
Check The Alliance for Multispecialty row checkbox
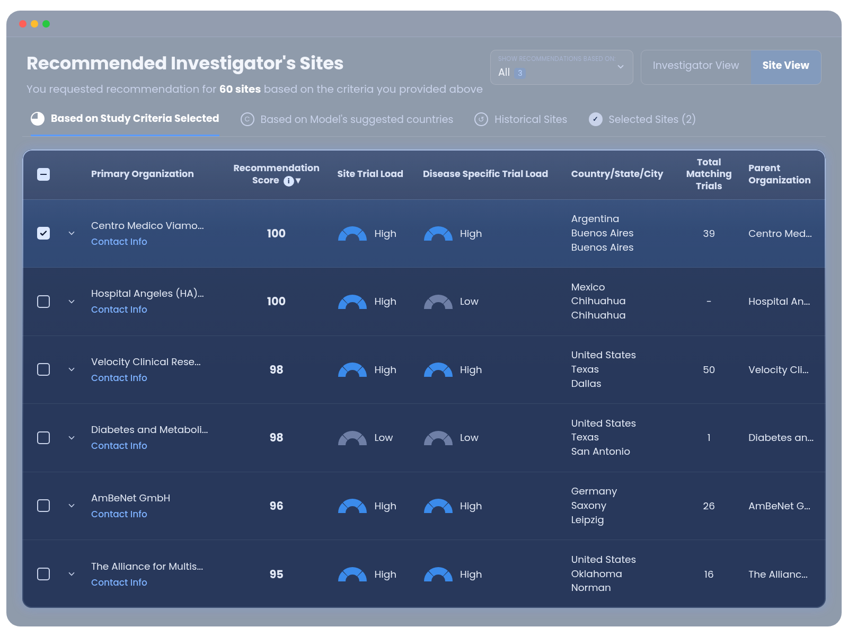[43, 574]
